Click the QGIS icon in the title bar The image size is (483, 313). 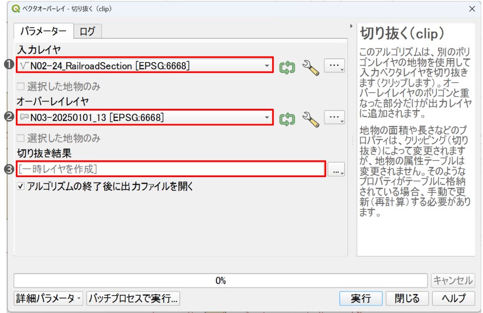pos(16,8)
